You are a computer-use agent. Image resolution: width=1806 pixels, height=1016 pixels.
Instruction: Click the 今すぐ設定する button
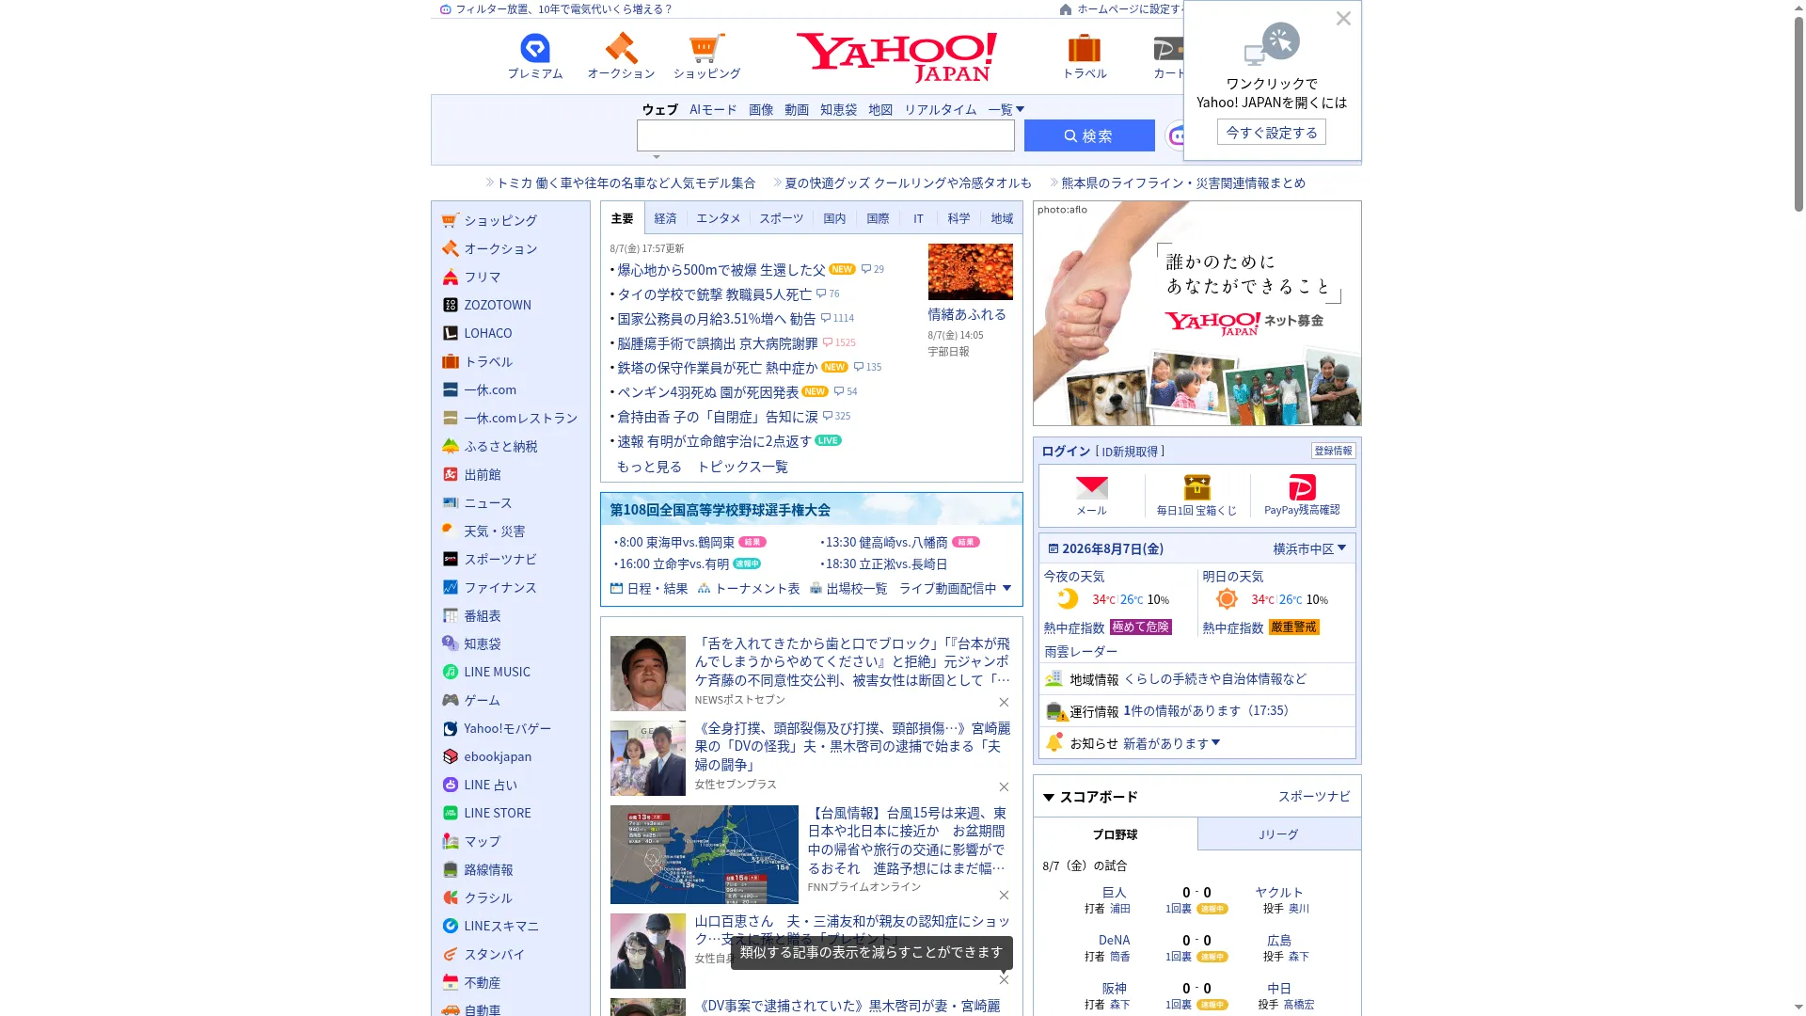pos(1272,133)
